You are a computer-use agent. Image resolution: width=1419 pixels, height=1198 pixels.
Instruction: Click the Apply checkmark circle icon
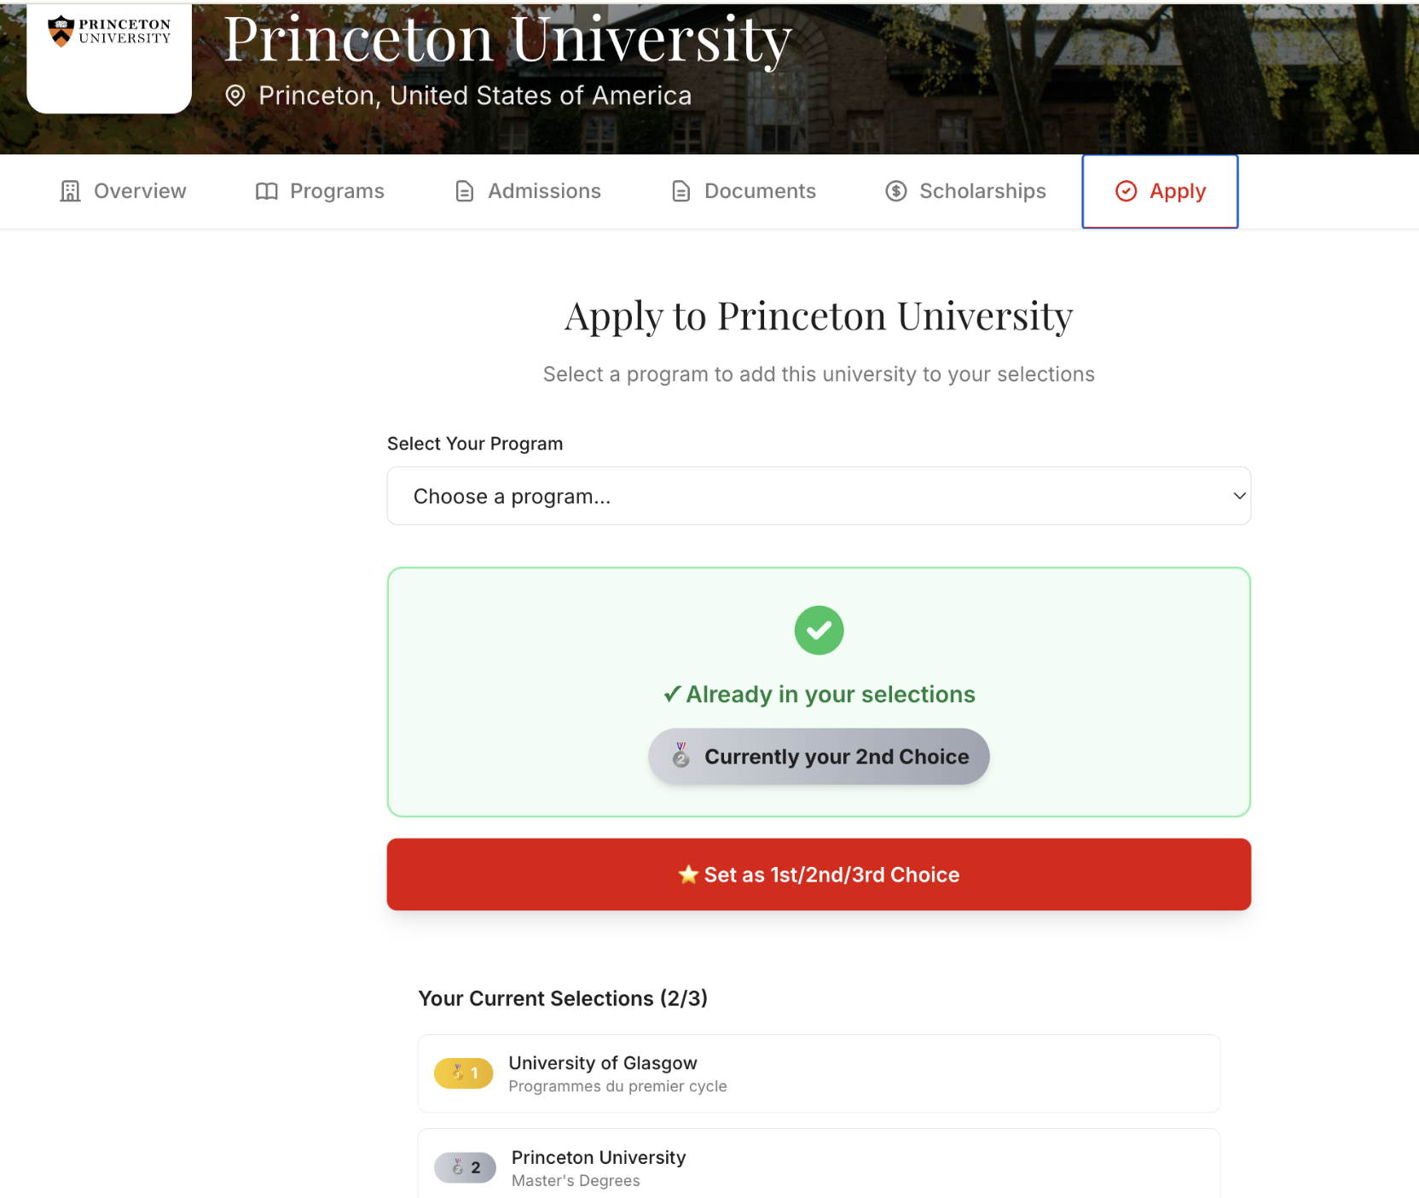[x=1127, y=191]
